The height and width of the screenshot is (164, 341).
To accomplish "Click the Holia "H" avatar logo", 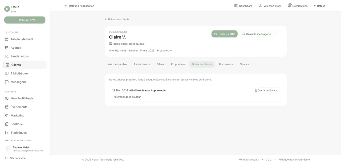I will 7,9.
